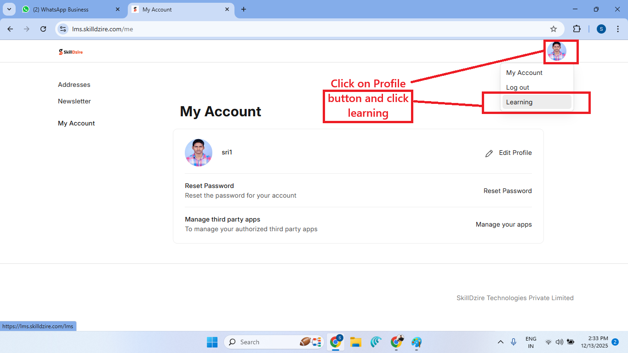Open the browser tab search chevron
This screenshot has width=628, height=353.
coord(9,9)
